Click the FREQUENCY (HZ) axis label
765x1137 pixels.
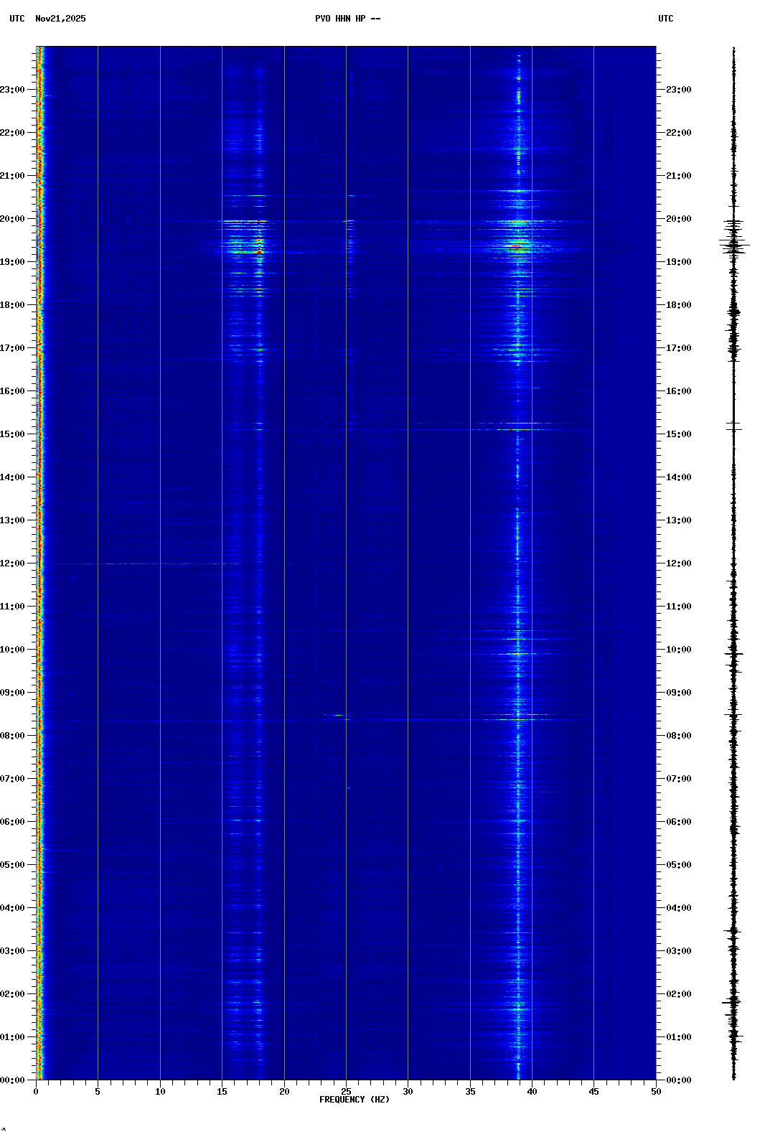coord(354,1100)
